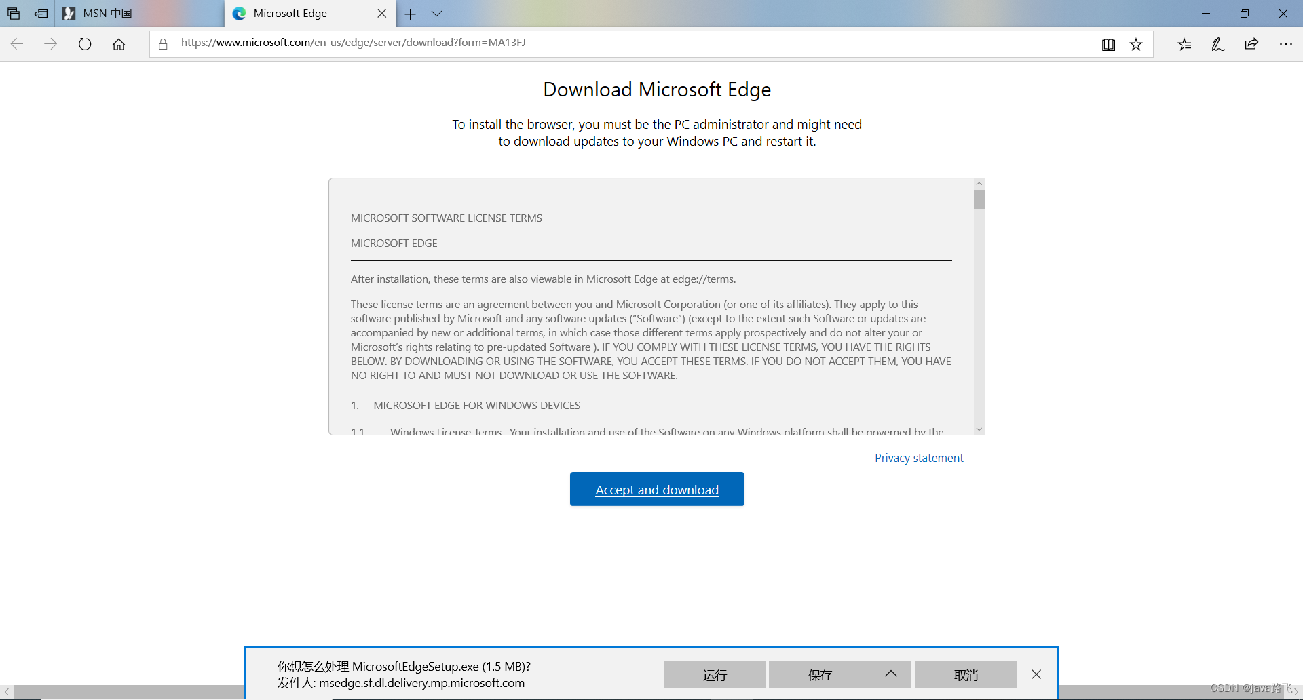Viewport: 1303px width, 700px height.
Task: Switch to the MSN 中国 tab
Action: [x=139, y=14]
